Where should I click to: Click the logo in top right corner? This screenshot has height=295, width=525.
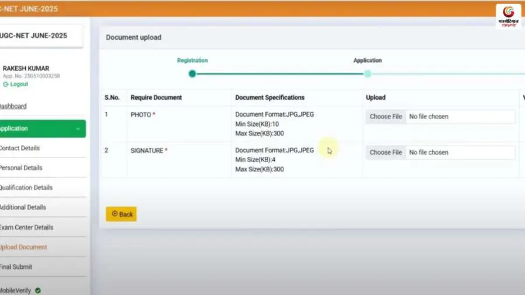point(508,16)
